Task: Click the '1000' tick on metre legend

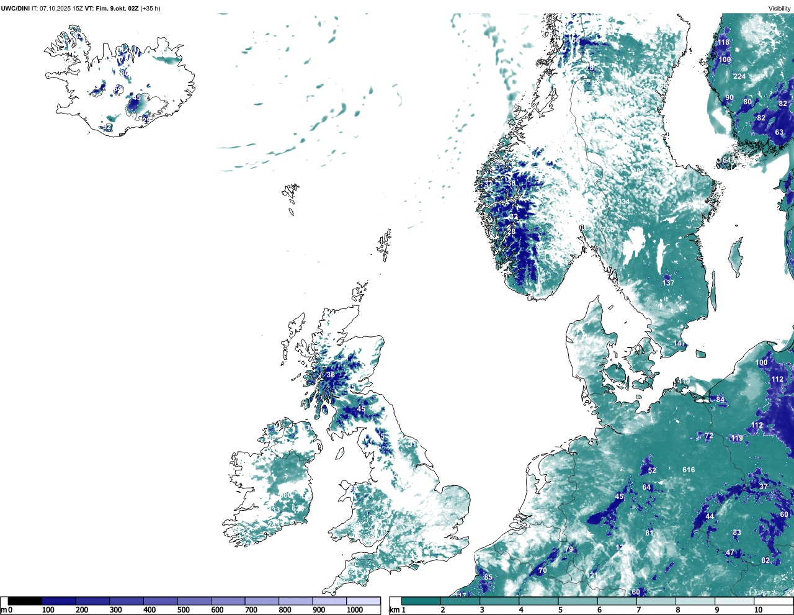Action: pos(355,610)
